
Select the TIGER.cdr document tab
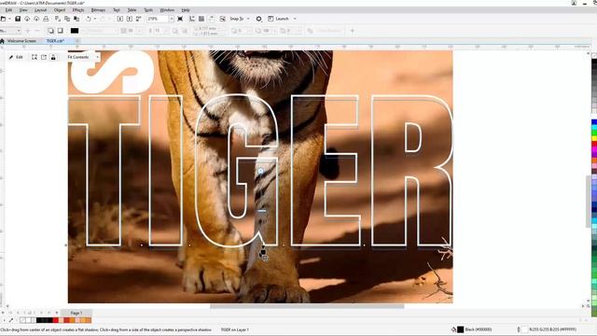(x=56, y=41)
